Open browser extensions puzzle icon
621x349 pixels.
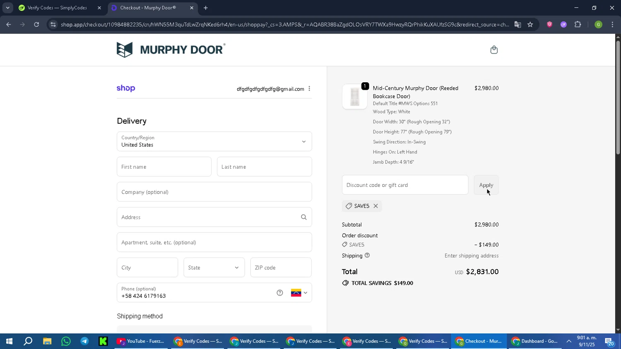coord(578,24)
